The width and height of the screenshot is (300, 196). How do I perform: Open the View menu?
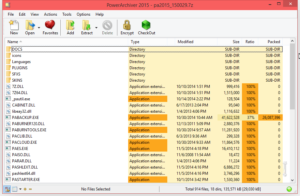pos(35,14)
